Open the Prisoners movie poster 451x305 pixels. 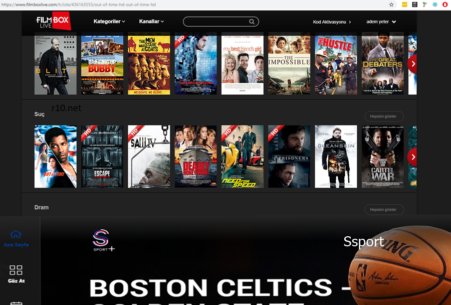[289, 157]
